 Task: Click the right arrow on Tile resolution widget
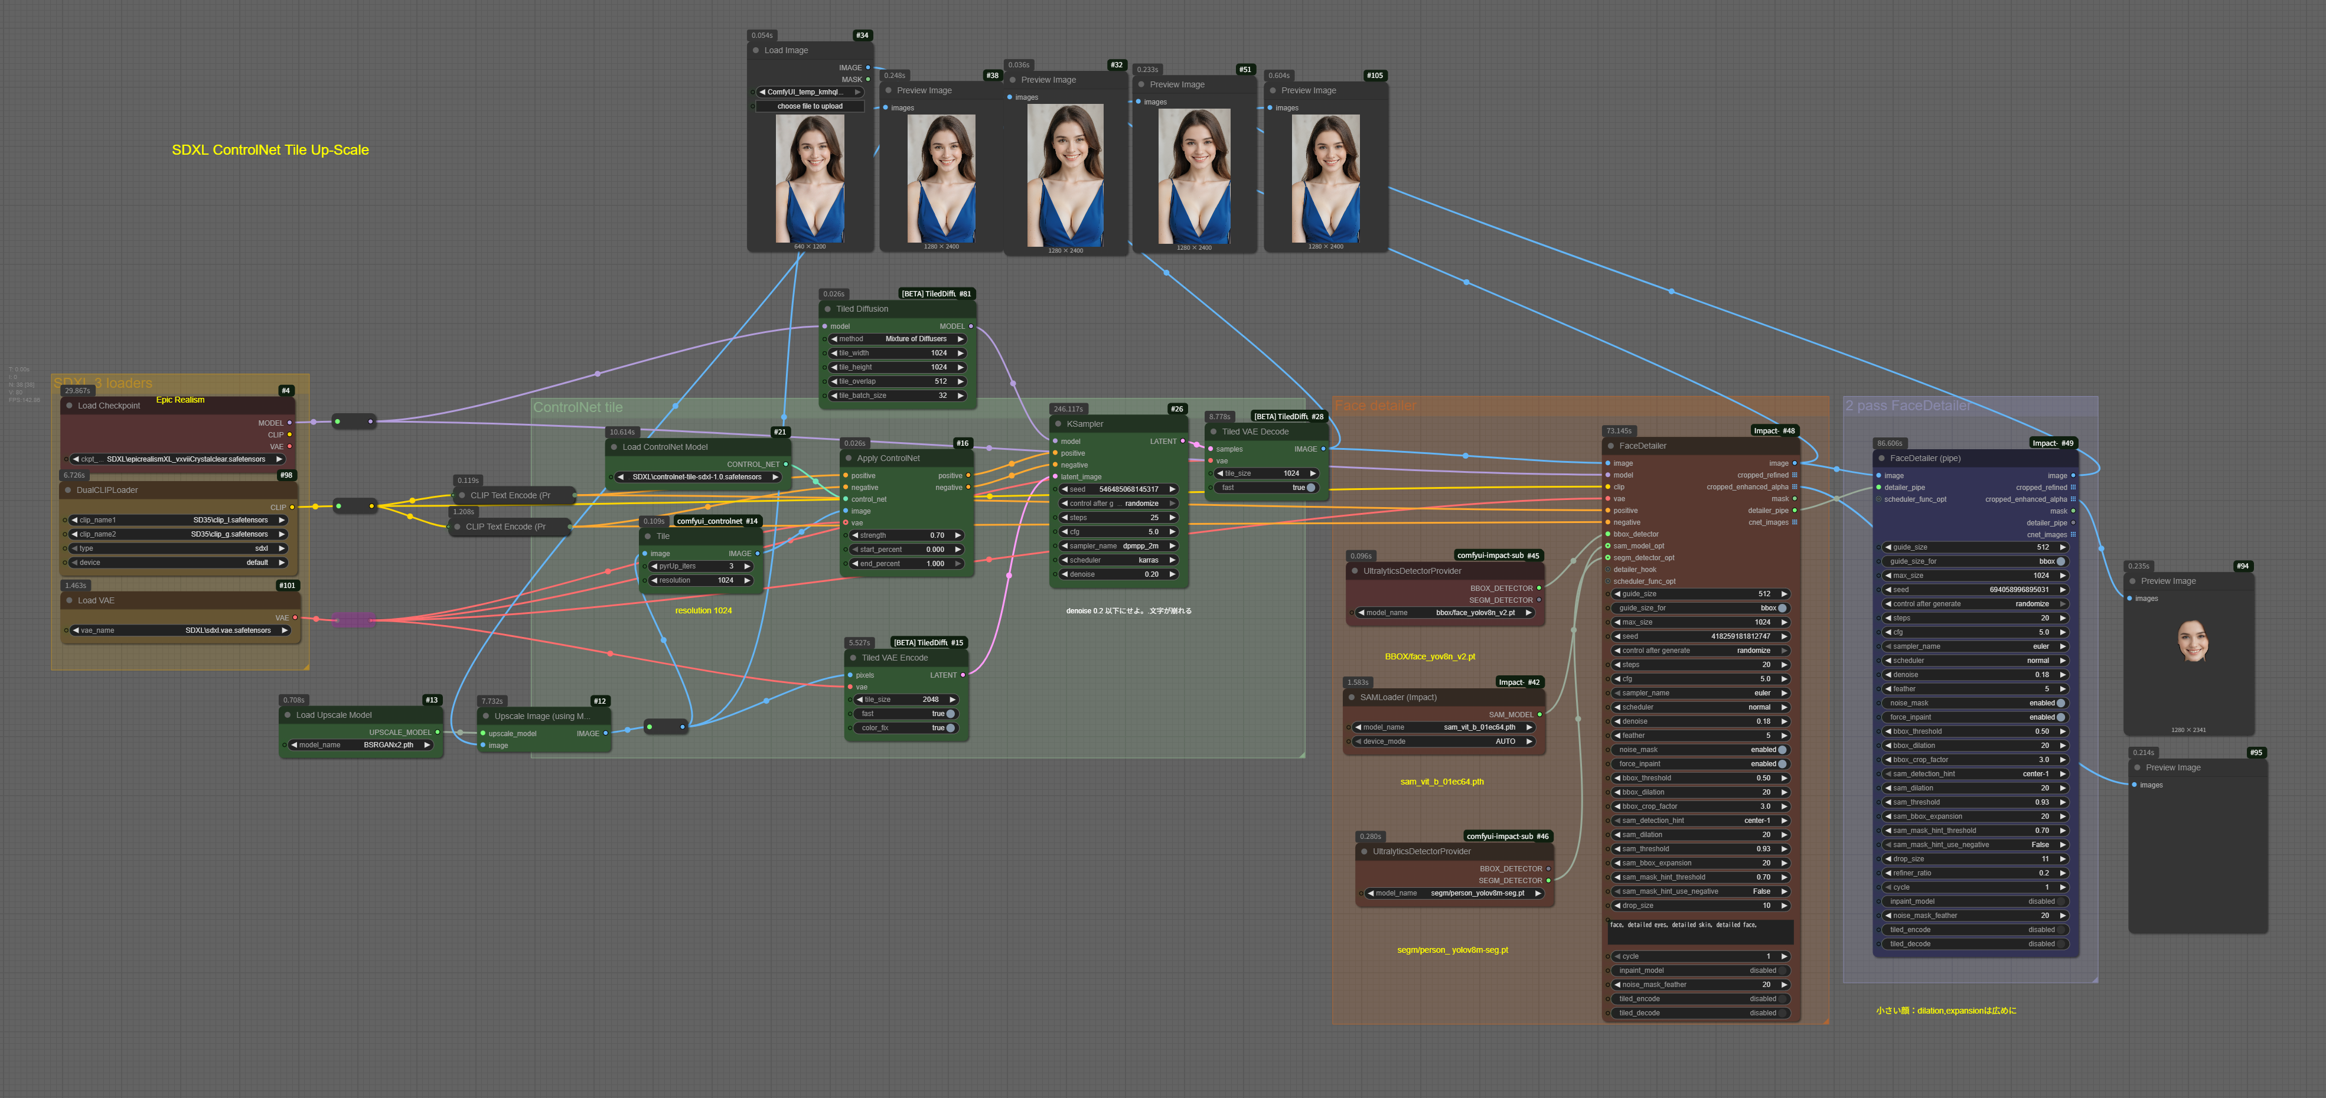pyautogui.click(x=748, y=581)
